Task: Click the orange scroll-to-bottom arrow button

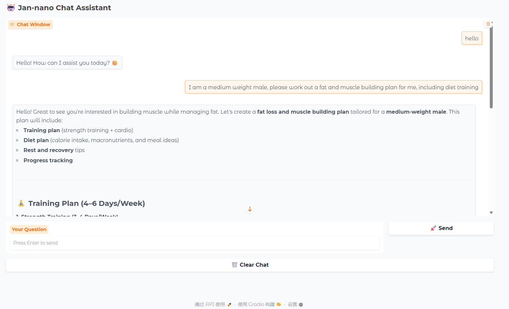Action: click(x=250, y=209)
